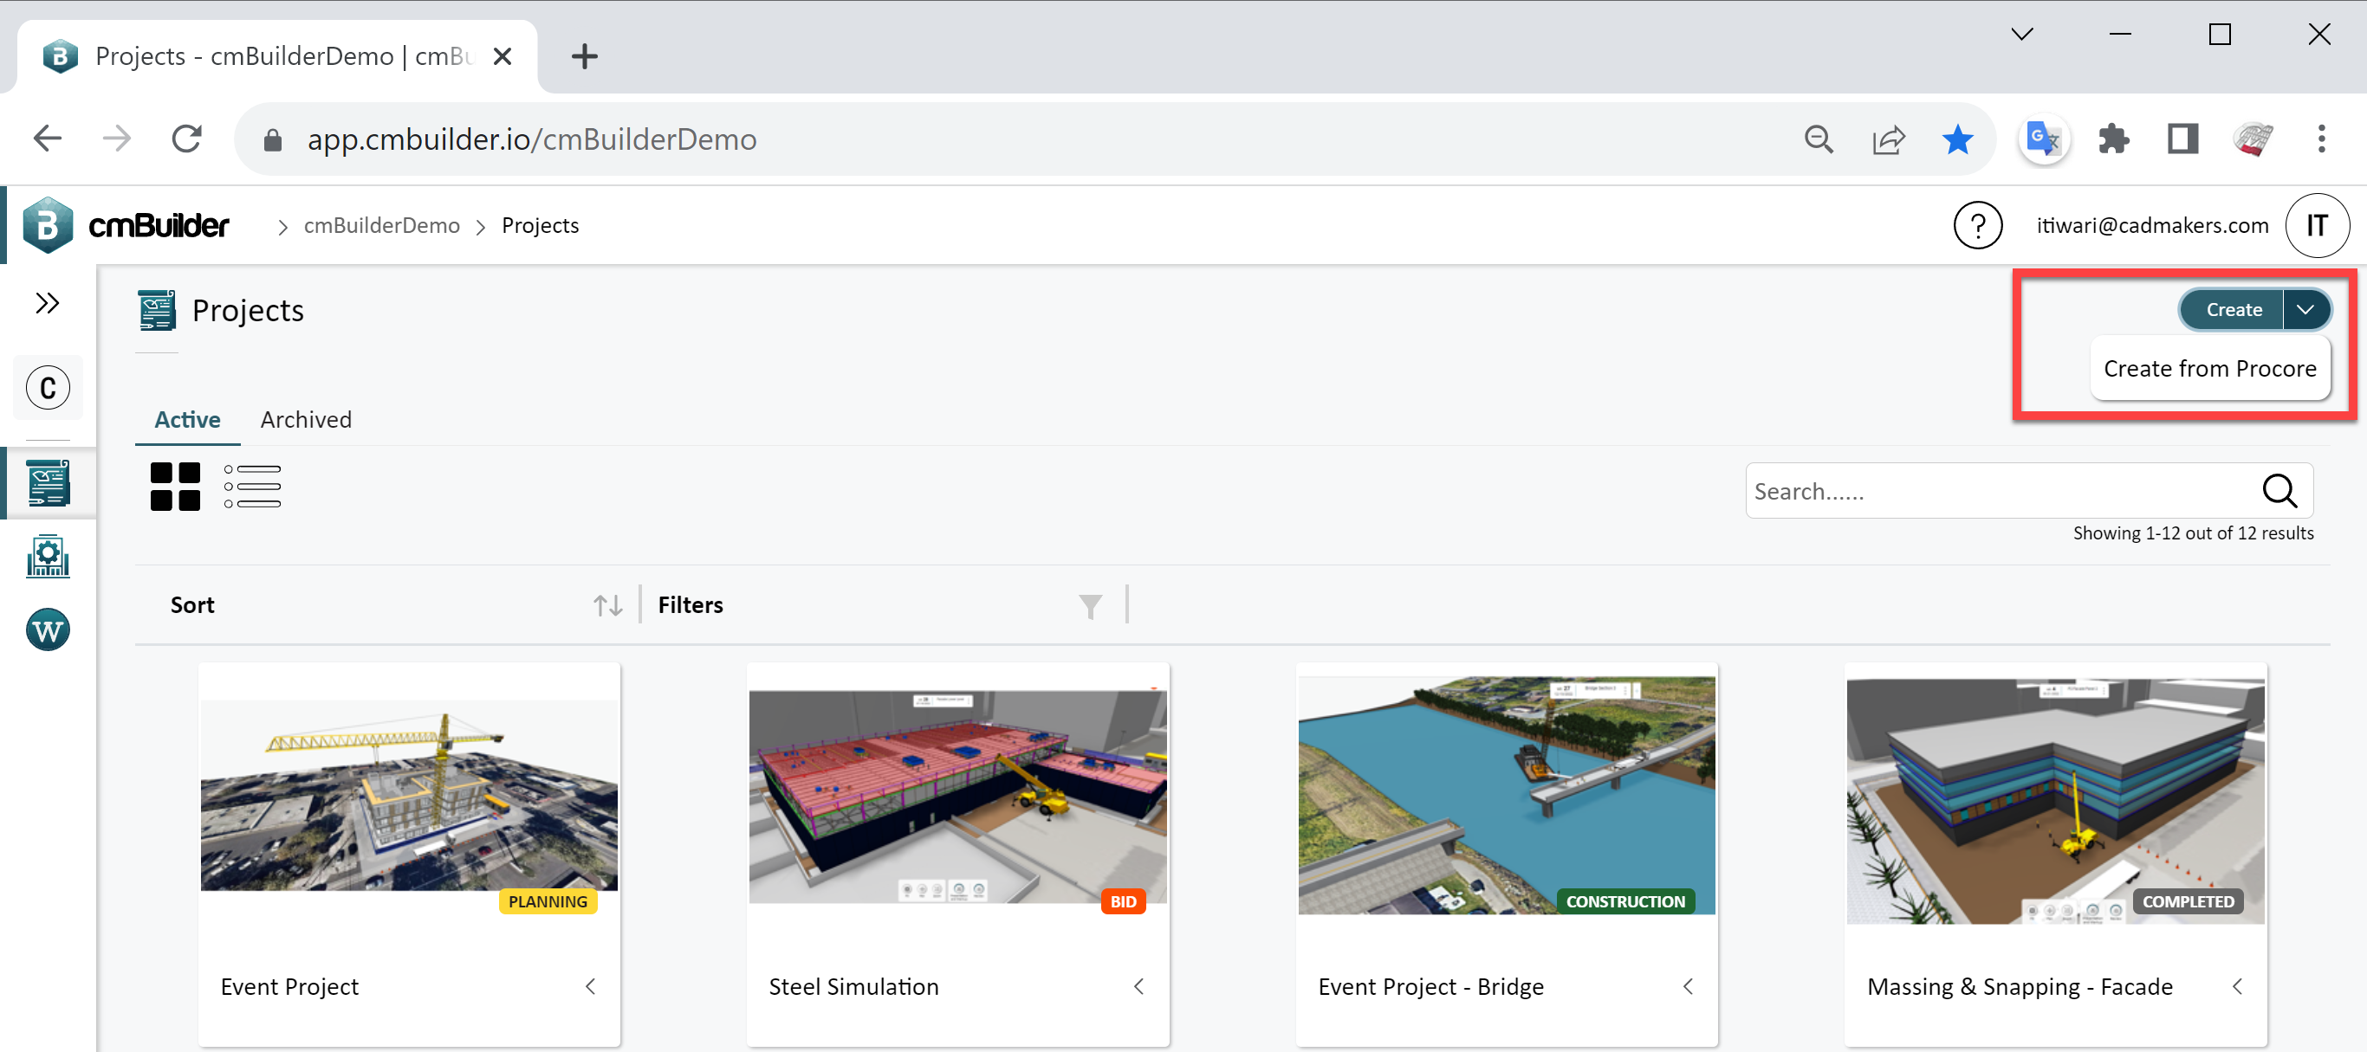Open the tab search chevron
This screenshot has height=1052, width=2367.
pyautogui.click(x=2021, y=35)
